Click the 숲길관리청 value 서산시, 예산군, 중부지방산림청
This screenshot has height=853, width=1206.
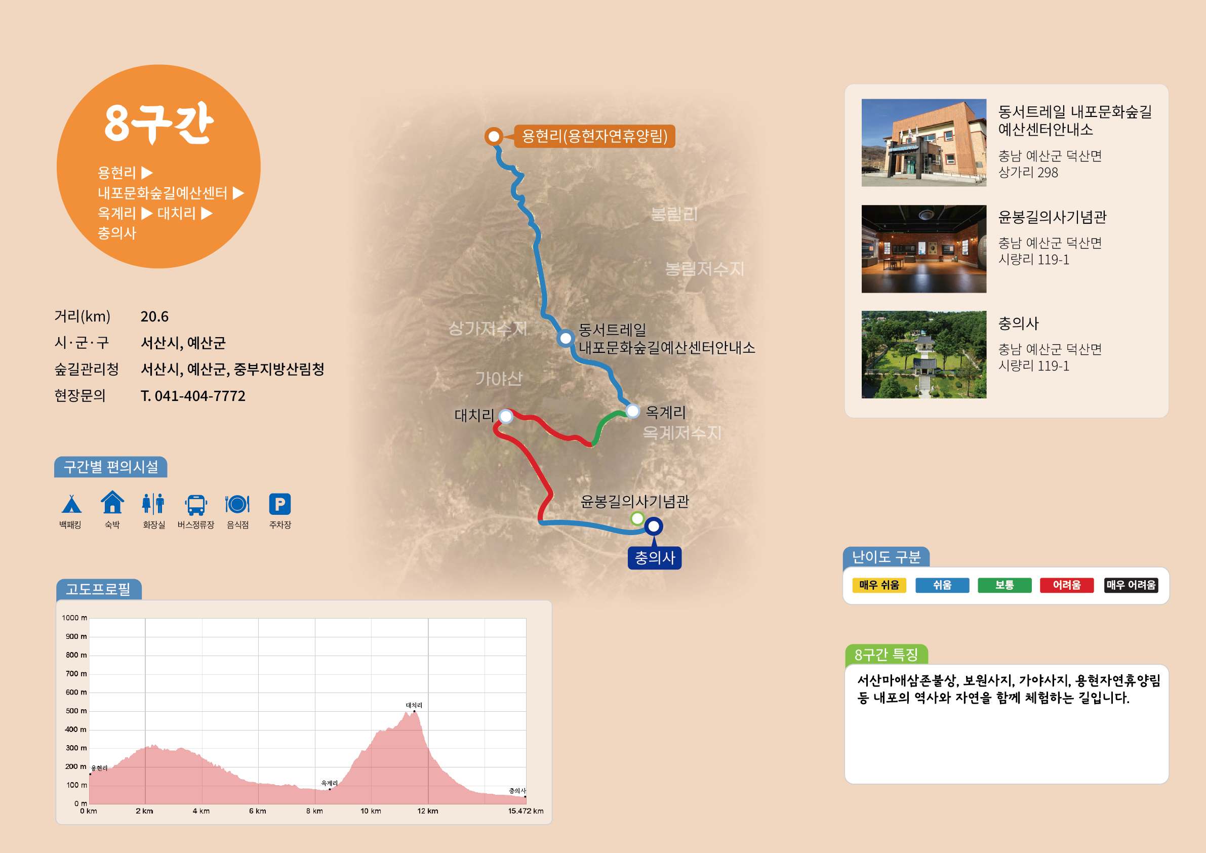(x=233, y=369)
